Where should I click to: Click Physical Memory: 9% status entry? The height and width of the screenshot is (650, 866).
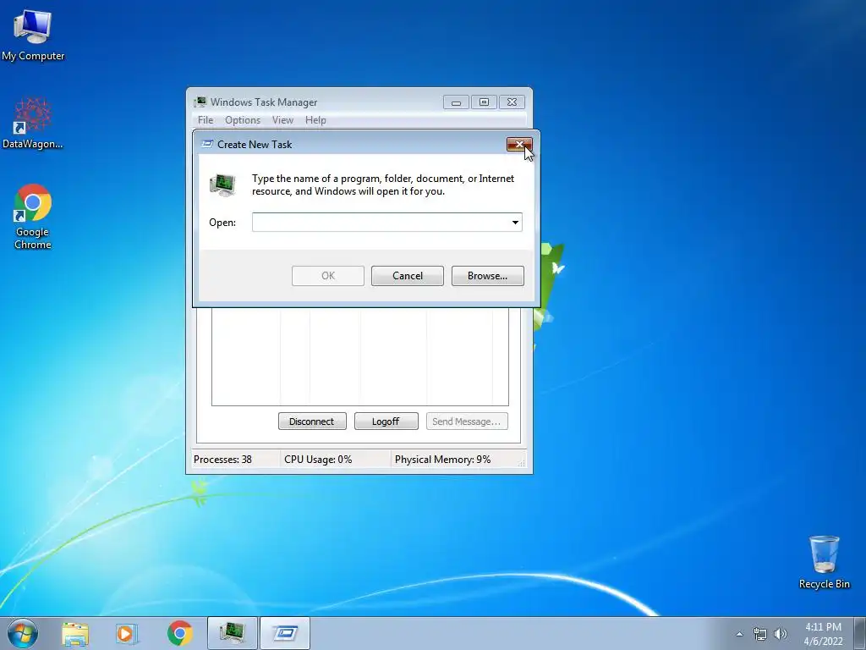(442, 460)
